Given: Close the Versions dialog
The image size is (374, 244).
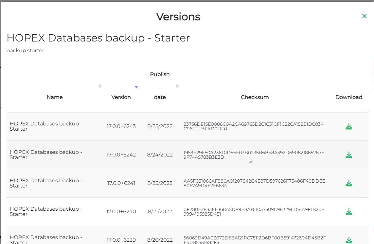Looking at the screenshot, I should point(364,16).
